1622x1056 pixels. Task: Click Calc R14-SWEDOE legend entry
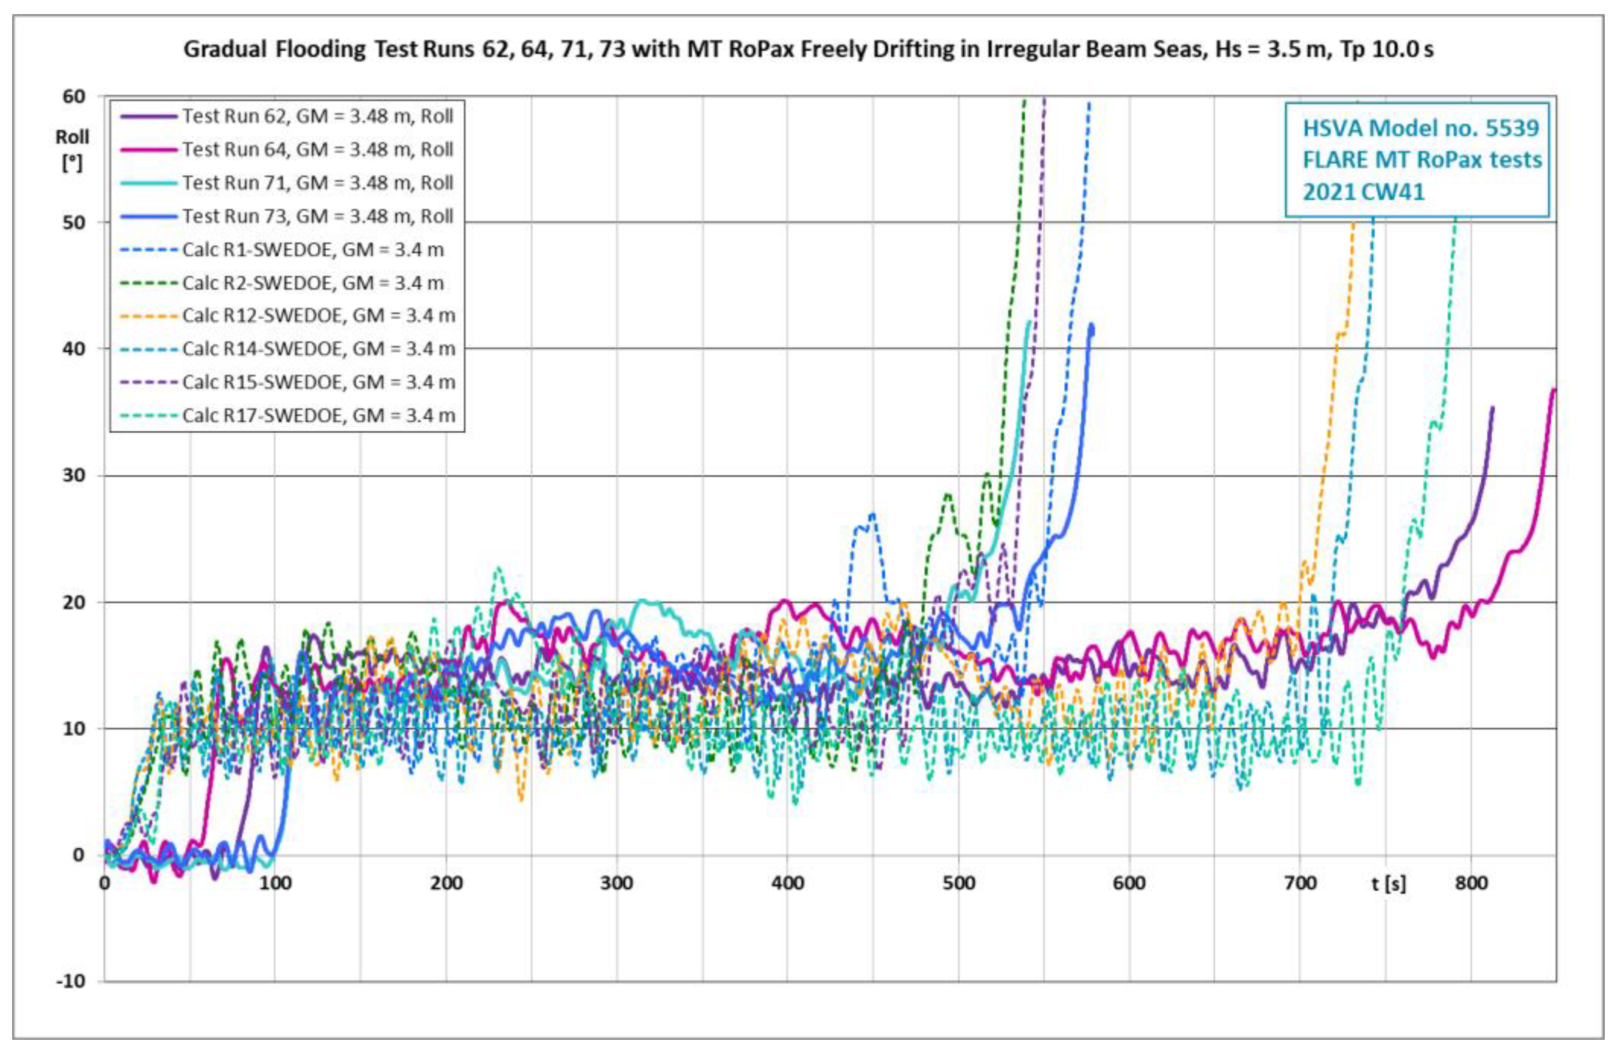pyautogui.click(x=318, y=349)
